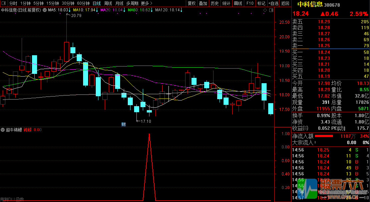Expand the 更多 periods menu
The height and width of the screenshot is (202, 370).
[x=145, y=3]
